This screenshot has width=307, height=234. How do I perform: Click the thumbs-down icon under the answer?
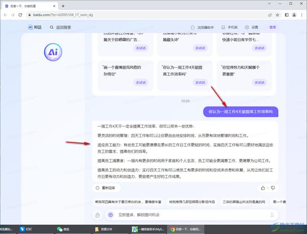(x=273, y=188)
